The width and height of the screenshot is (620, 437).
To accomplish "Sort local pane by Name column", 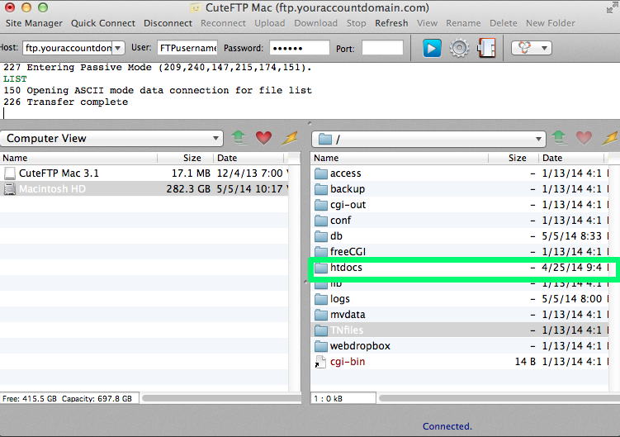I will 78,158.
